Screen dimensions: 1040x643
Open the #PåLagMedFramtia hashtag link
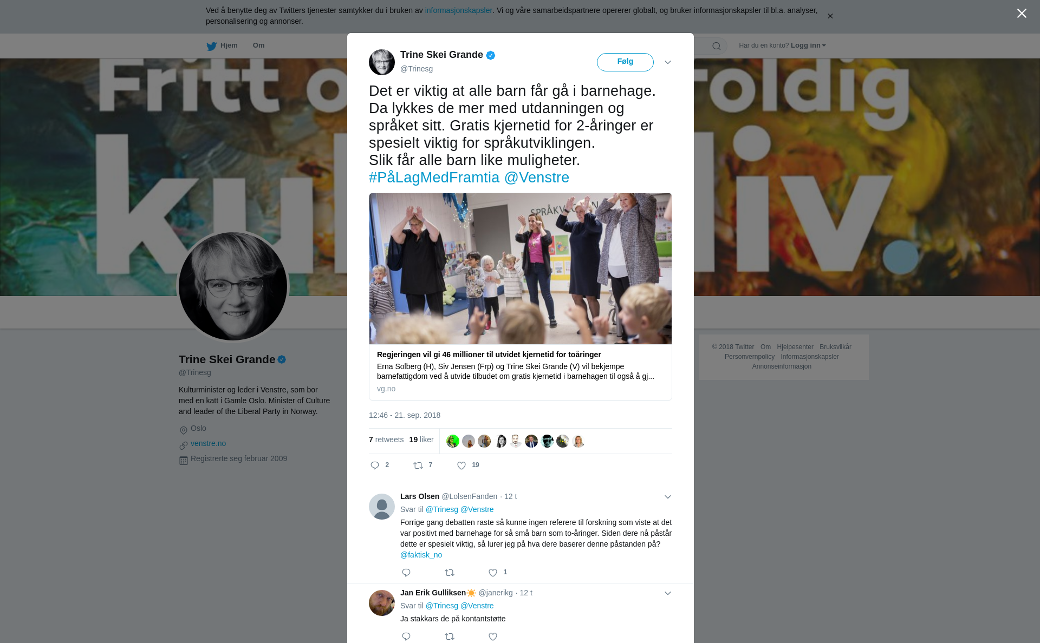(x=434, y=178)
